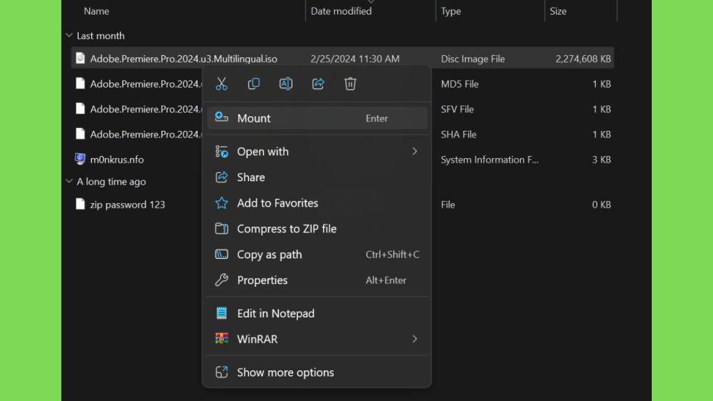Click the Show more options icon
The width and height of the screenshot is (713, 401).
[221, 372]
